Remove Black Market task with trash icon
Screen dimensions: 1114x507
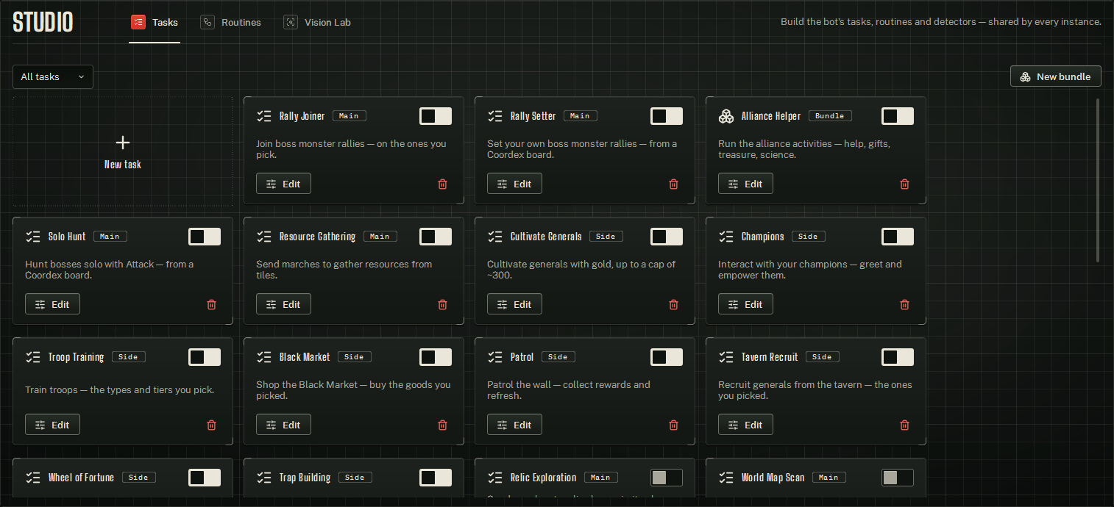[x=442, y=425]
